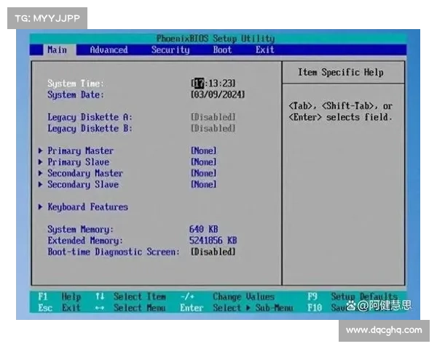The image size is (437, 349).
Task: Click the Primary Master [None] value
Action: tap(203, 151)
